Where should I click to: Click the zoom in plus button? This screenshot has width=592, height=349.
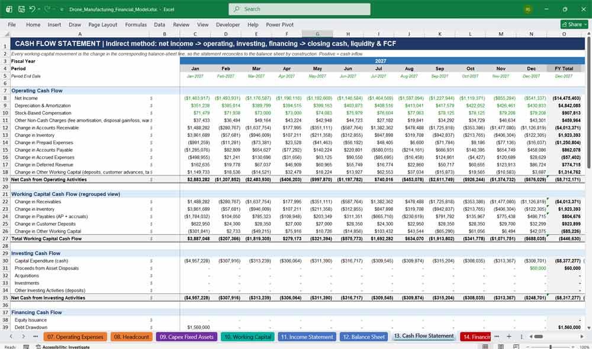(x=574, y=347)
